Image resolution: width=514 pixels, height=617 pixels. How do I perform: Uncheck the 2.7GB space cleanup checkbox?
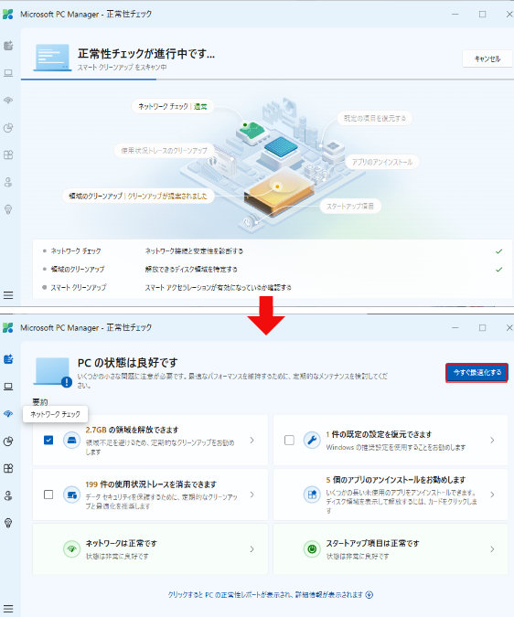click(x=48, y=440)
